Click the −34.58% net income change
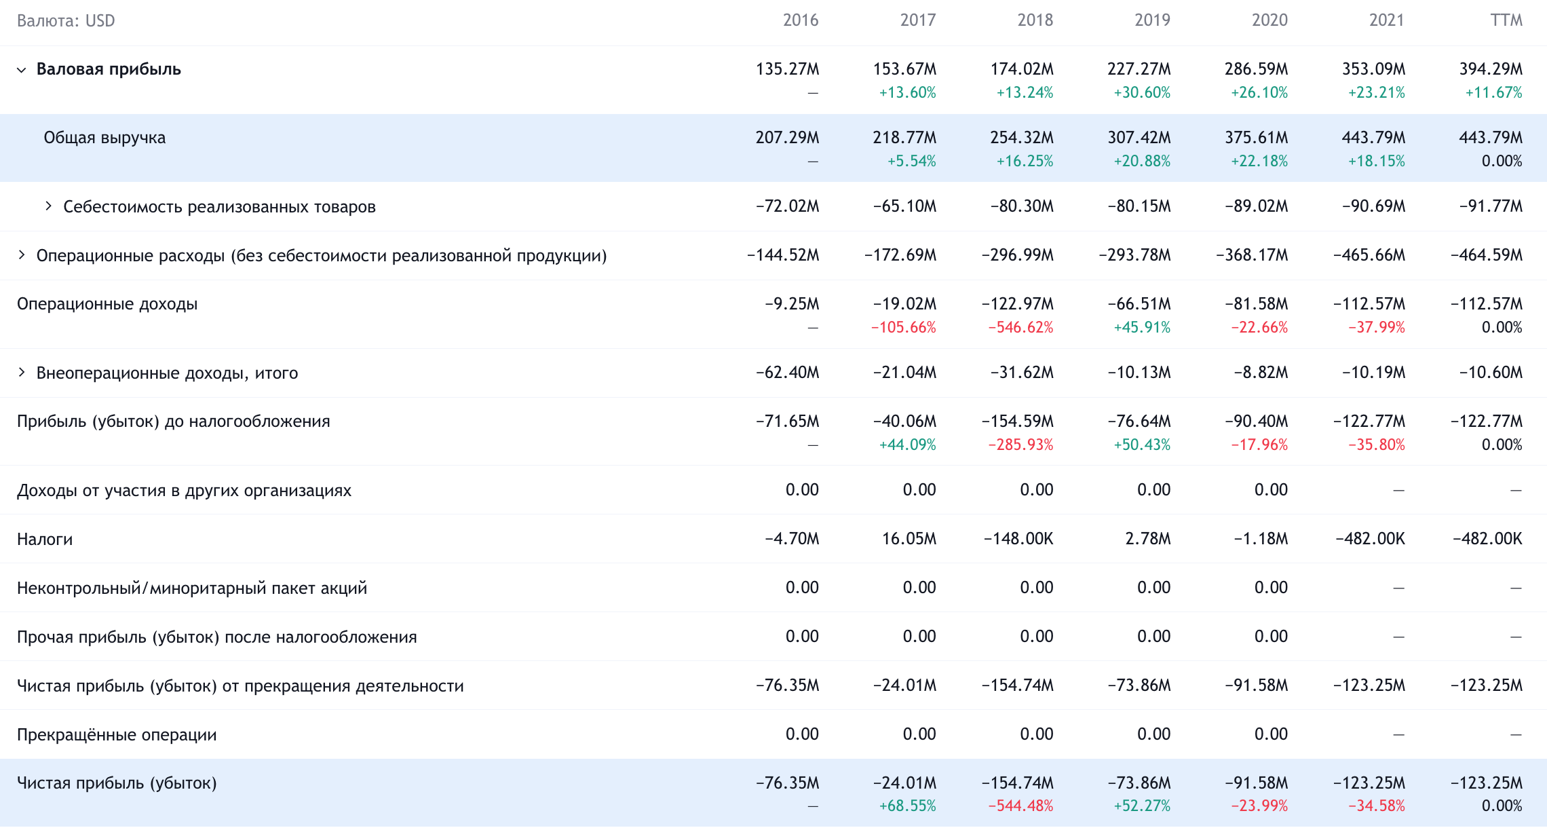Image resolution: width=1547 pixels, height=828 pixels. pos(1377,806)
